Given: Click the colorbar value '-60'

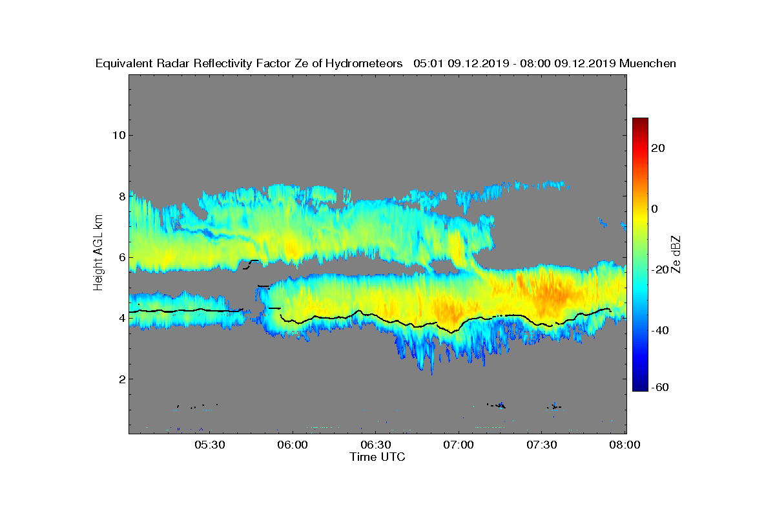Looking at the screenshot, I should (660, 387).
